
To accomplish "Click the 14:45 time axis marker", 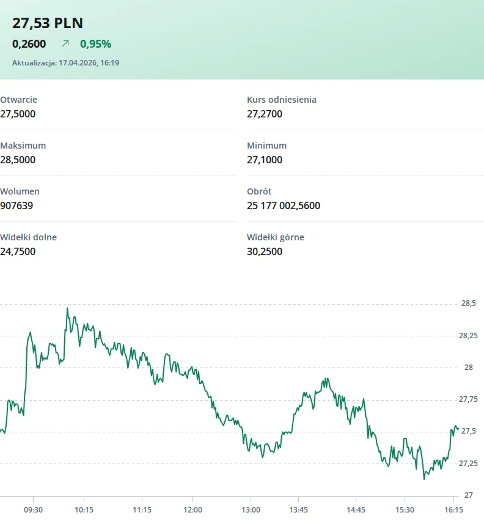I will [x=356, y=510].
